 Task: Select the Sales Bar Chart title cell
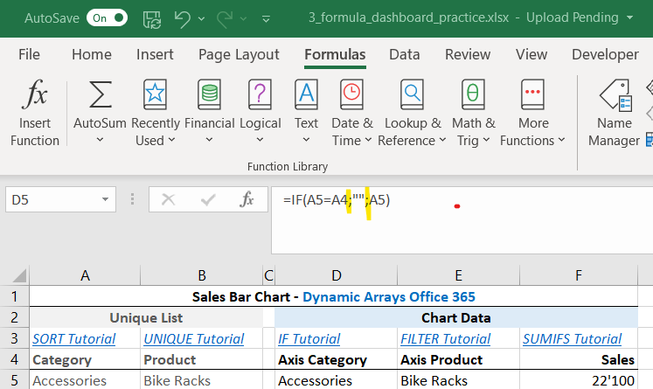coord(334,296)
